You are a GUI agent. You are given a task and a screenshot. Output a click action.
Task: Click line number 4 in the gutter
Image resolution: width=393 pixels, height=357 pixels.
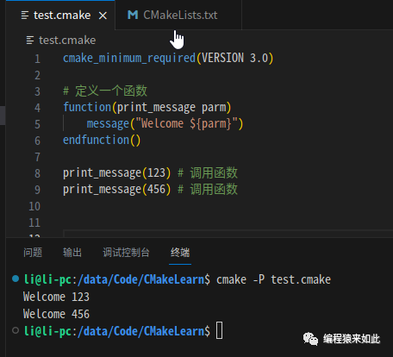tap(37, 108)
